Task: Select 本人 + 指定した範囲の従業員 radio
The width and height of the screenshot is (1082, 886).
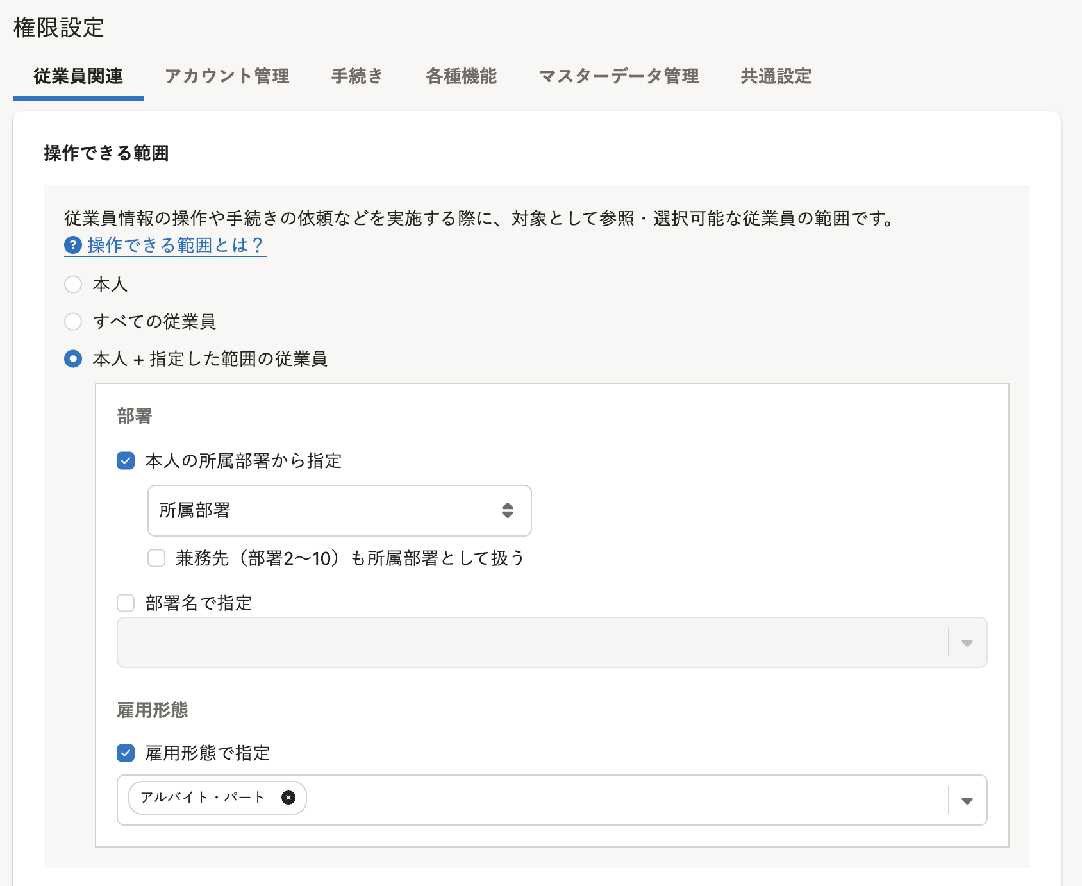Action: tap(73, 358)
